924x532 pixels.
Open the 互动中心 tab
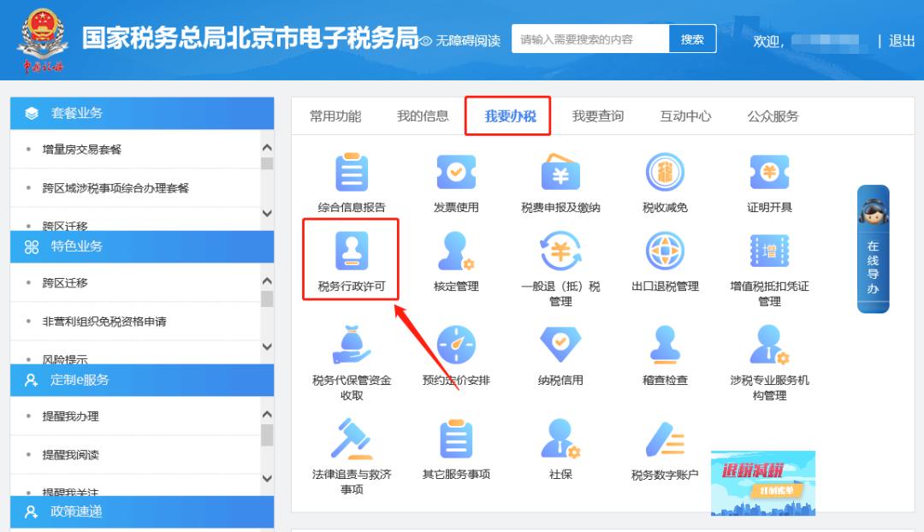click(x=685, y=116)
